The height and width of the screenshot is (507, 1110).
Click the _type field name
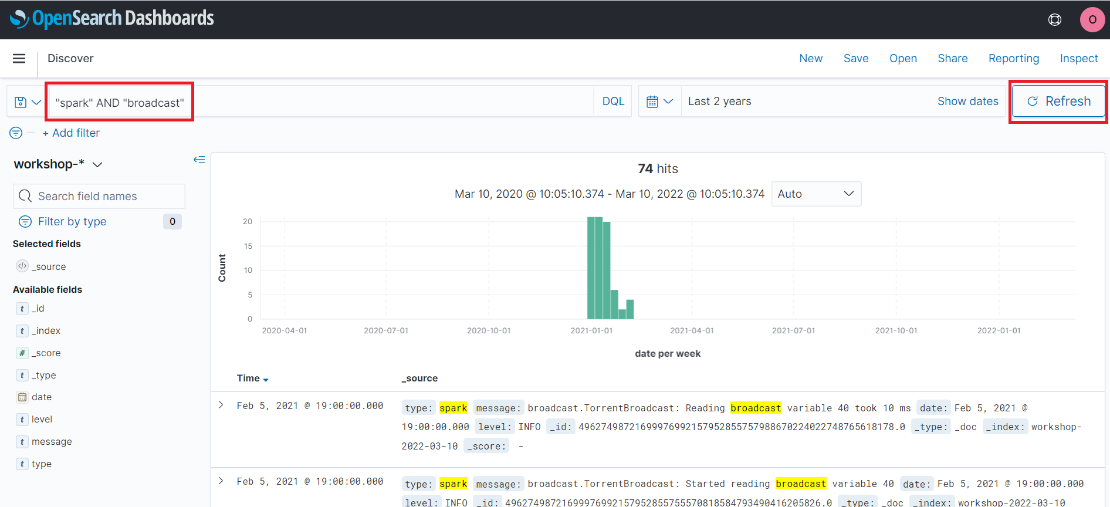pos(43,376)
